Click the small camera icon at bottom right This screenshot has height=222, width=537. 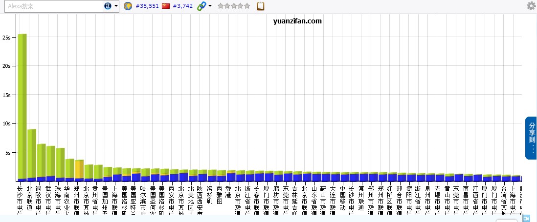[526, 219]
